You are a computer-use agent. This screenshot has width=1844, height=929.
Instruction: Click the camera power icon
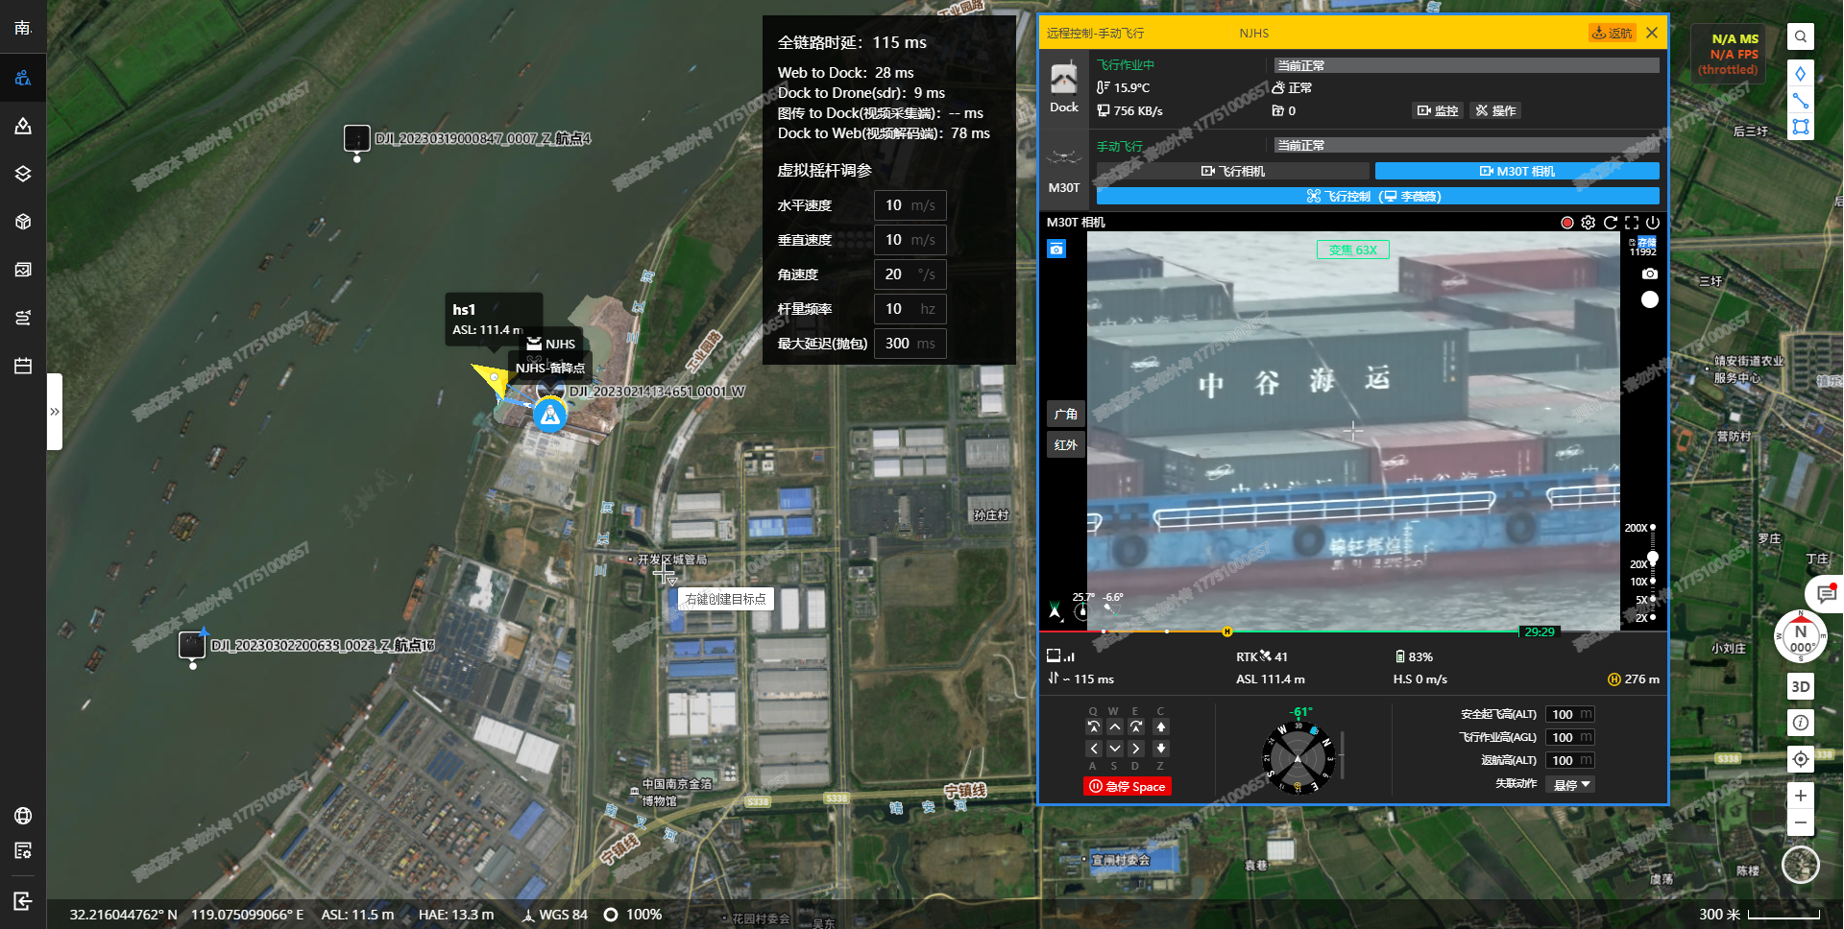pyautogui.click(x=1653, y=223)
